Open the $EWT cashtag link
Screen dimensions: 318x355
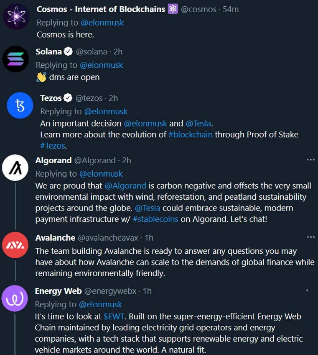pyautogui.click(x=114, y=316)
